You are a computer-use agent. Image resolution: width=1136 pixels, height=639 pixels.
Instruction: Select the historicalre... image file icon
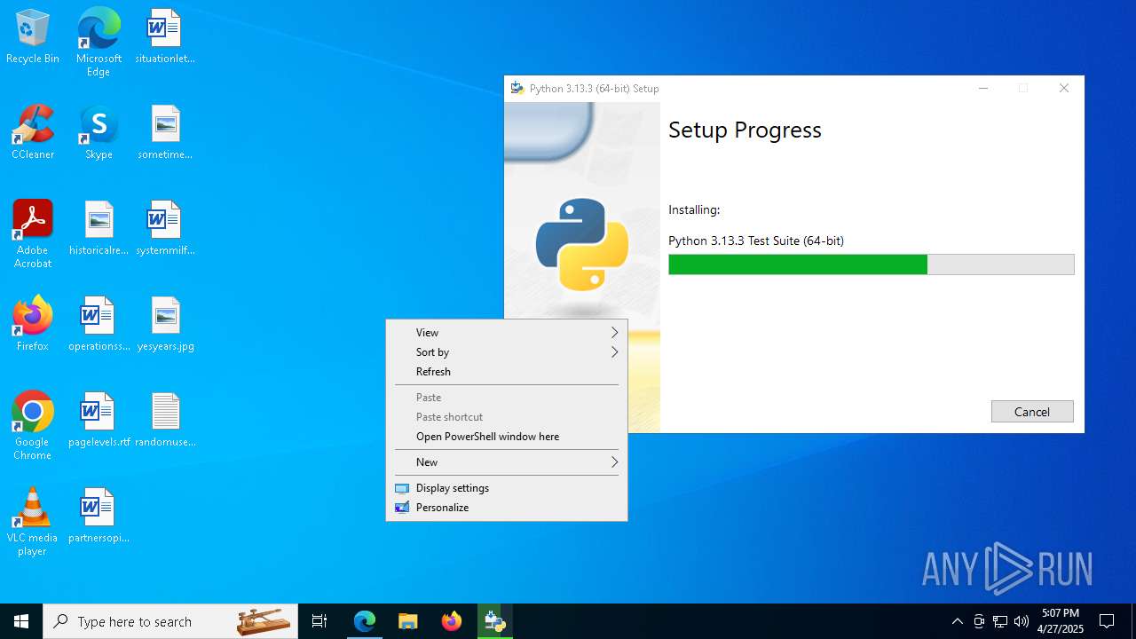click(x=99, y=229)
